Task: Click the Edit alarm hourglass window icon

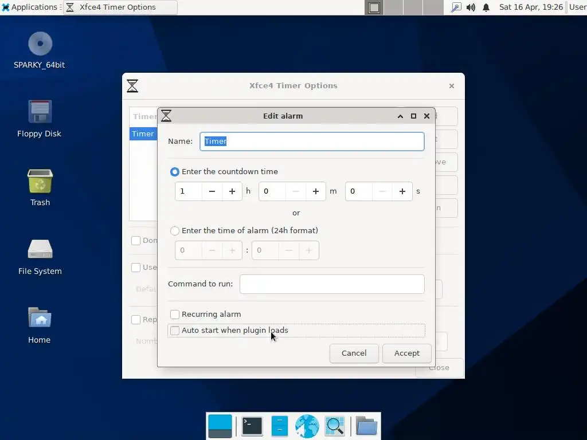Action: tap(166, 116)
